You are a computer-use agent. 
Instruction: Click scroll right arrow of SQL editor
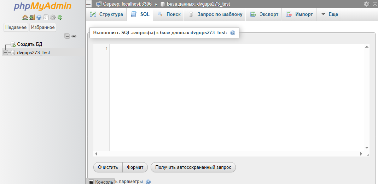361,153
